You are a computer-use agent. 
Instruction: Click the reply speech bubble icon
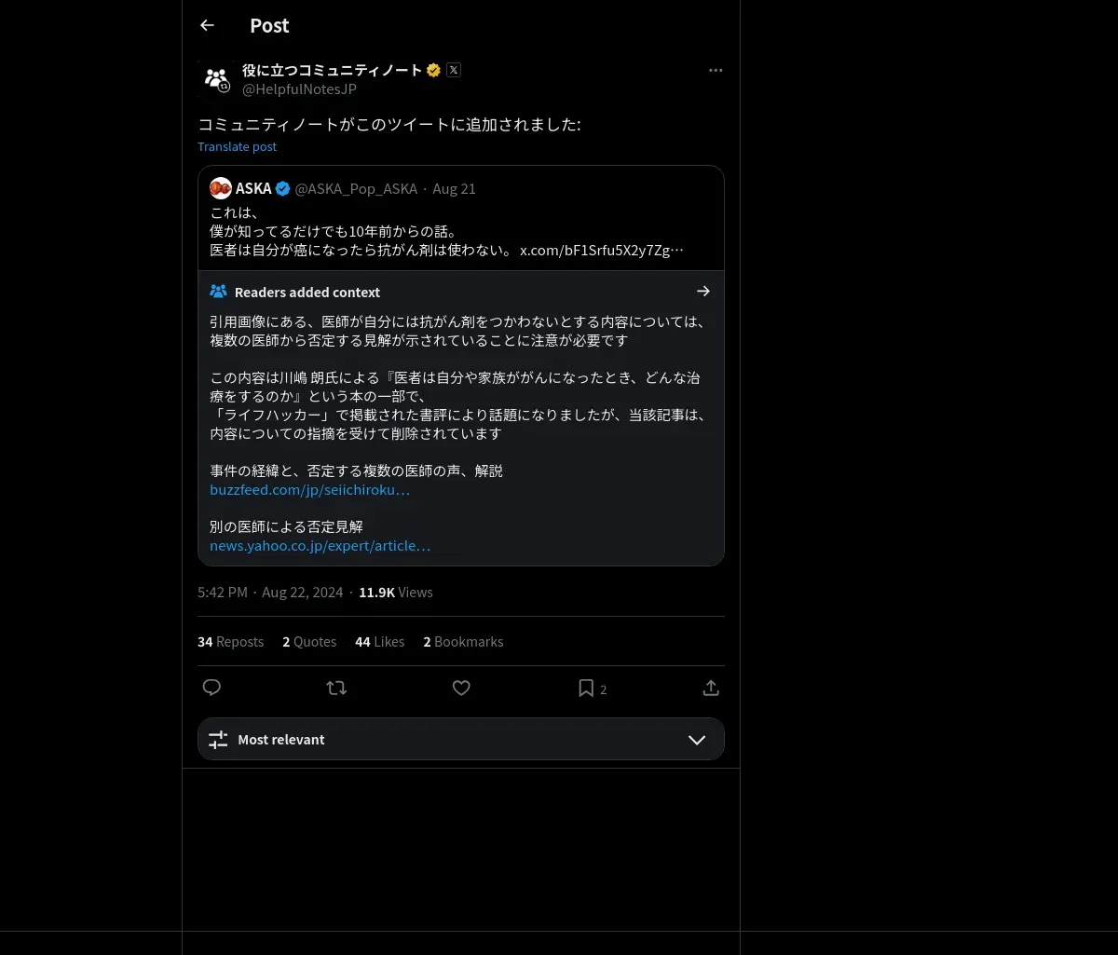point(211,688)
